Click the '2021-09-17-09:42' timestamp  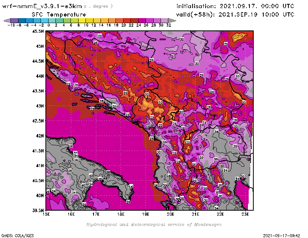coord(281,236)
